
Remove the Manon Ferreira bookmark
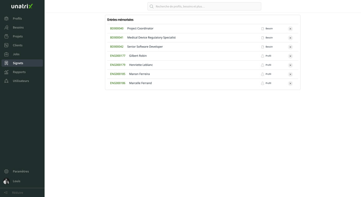click(290, 74)
